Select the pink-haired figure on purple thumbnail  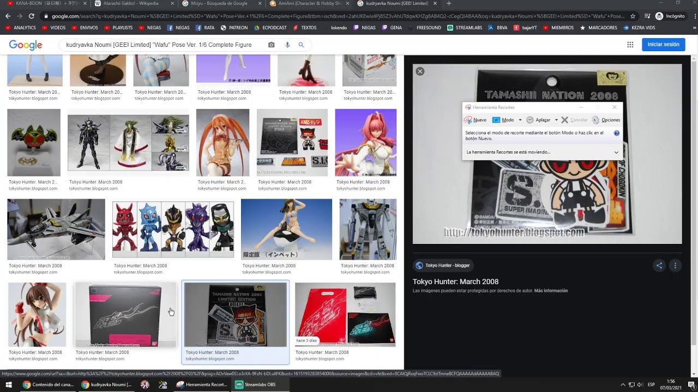366,143
